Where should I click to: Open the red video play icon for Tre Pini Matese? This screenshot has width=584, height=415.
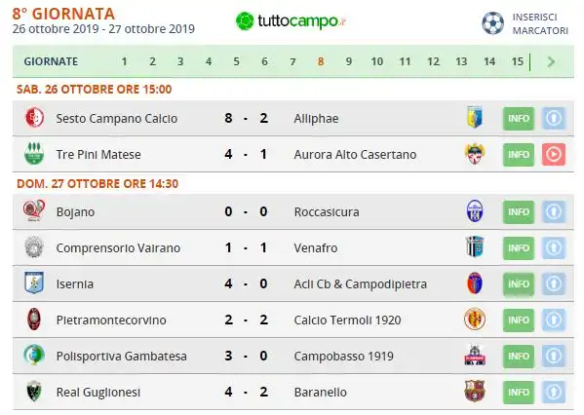(x=554, y=154)
